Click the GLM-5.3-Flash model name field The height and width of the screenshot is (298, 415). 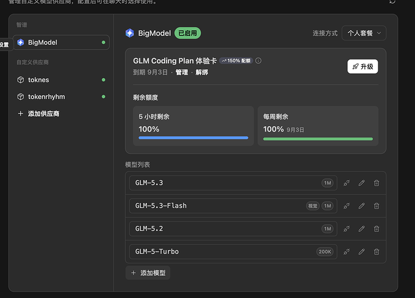point(233,205)
